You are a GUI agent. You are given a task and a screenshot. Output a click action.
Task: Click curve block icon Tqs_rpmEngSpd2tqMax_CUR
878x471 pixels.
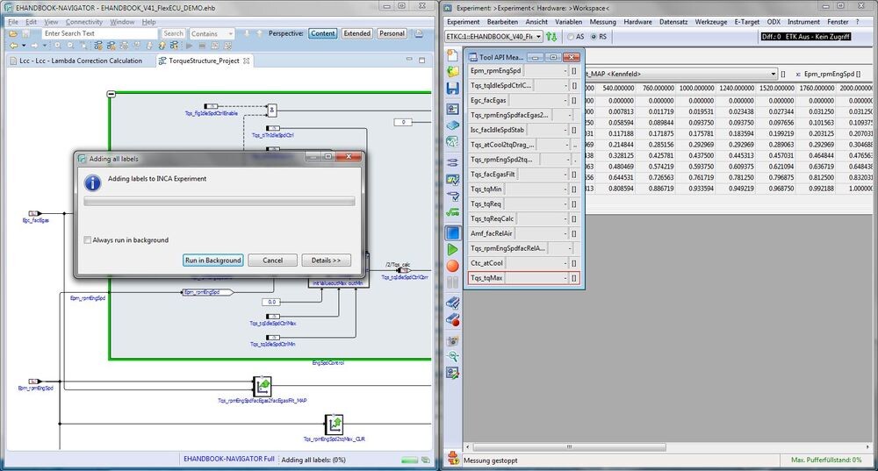(334, 425)
